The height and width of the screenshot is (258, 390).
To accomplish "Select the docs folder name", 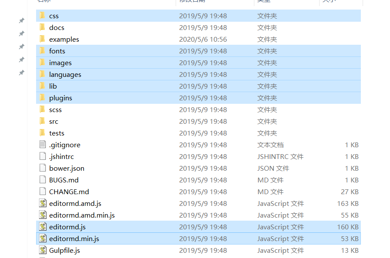I will (57, 28).
